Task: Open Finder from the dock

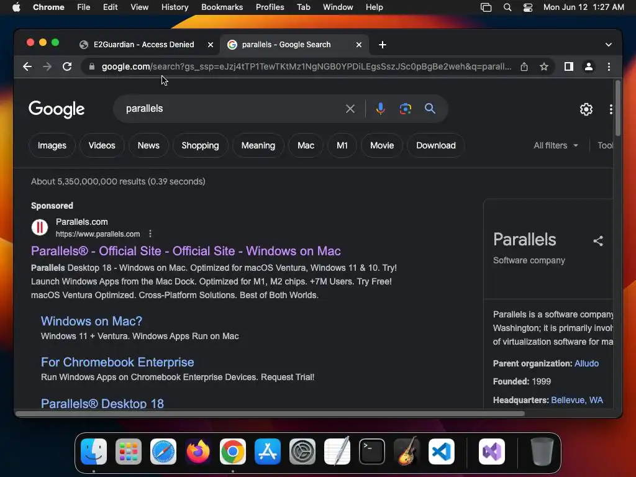Action: [x=94, y=452]
